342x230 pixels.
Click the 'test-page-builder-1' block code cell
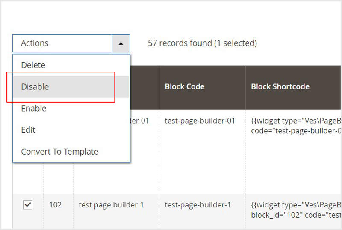pos(198,205)
